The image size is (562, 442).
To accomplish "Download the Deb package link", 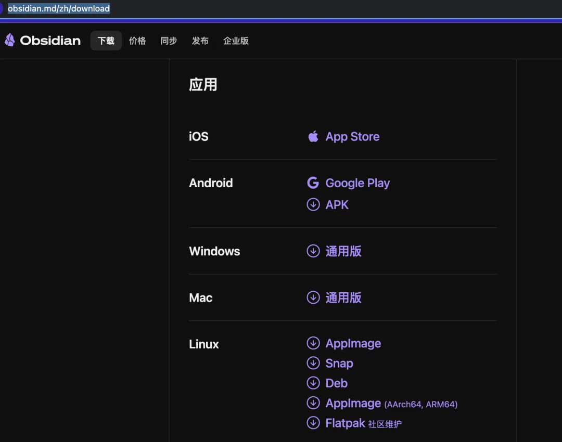I will (336, 383).
